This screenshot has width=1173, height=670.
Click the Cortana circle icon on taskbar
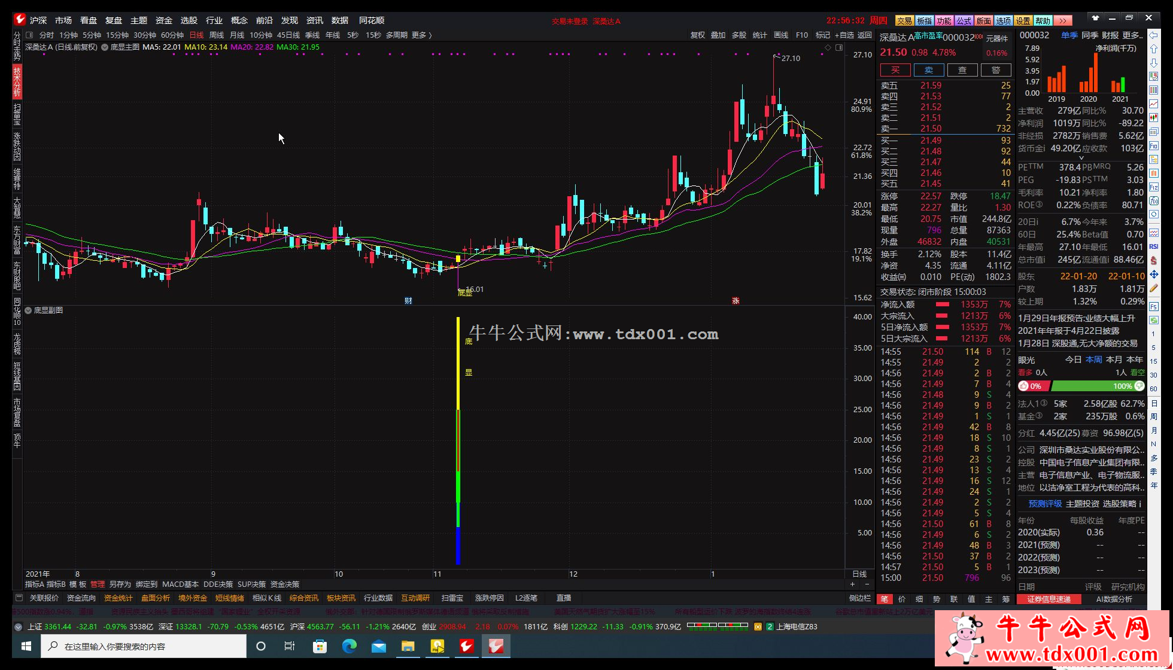[260, 646]
